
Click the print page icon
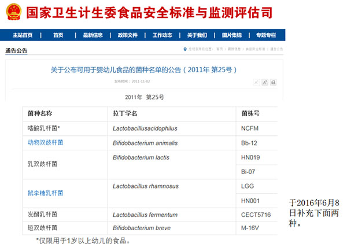click(x=274, y=83)
